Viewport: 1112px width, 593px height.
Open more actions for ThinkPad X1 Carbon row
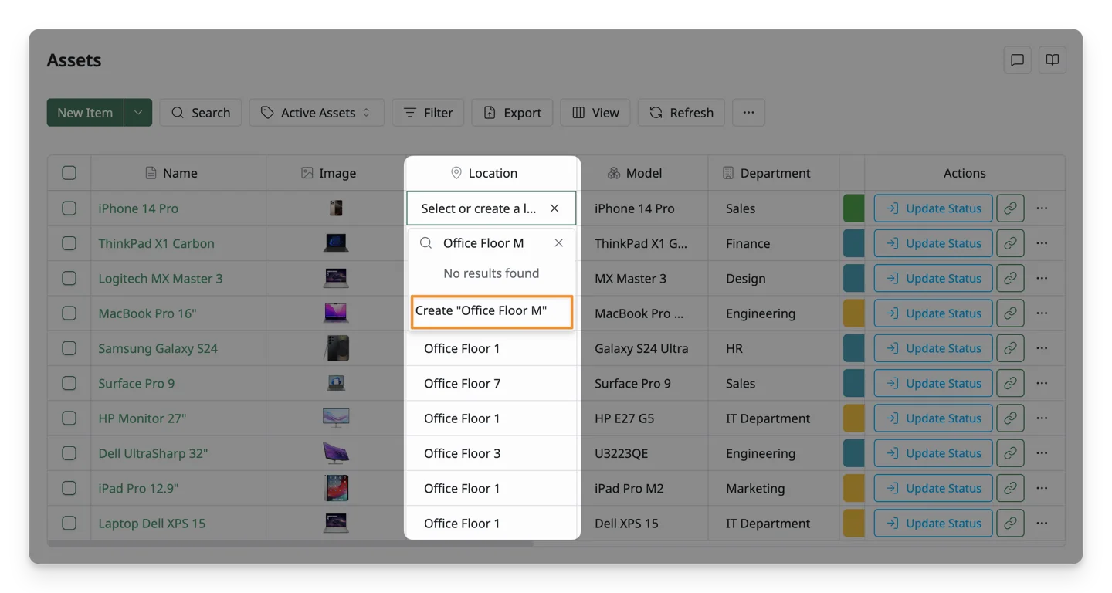click(x=1042, y=243)
